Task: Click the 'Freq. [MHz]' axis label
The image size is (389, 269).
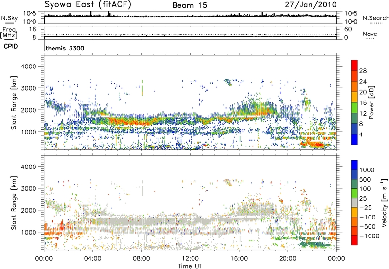Action: 9,33
